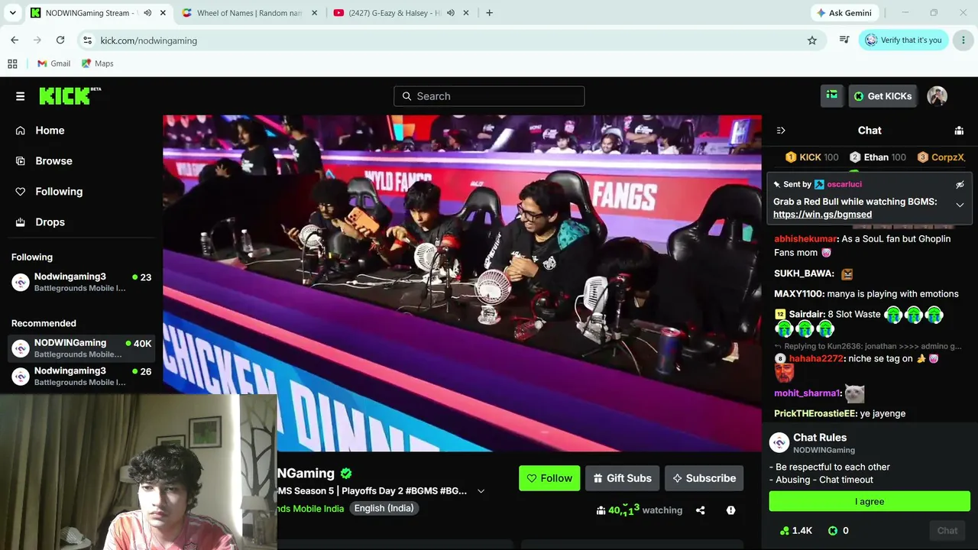Screen dimensions: 978x550
Task: Open oscarluci's profile in pinned message
Action: (x=844, y=184)
